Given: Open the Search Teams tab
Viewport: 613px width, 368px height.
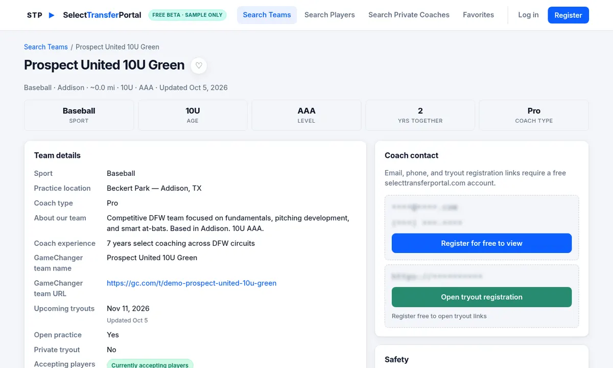Looking at the screenshot, I should [x=267, y=15].
